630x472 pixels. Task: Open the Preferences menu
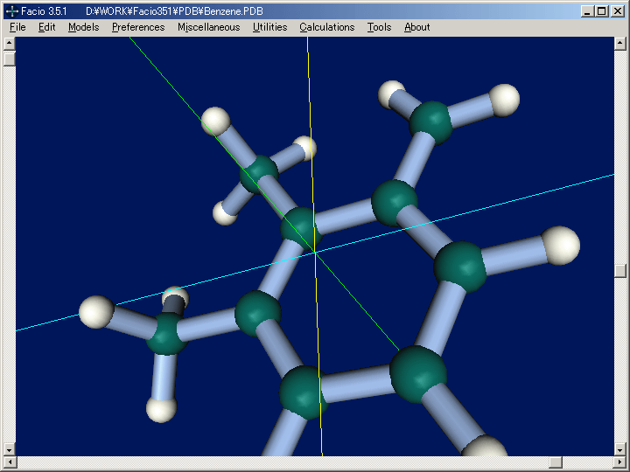138,27
